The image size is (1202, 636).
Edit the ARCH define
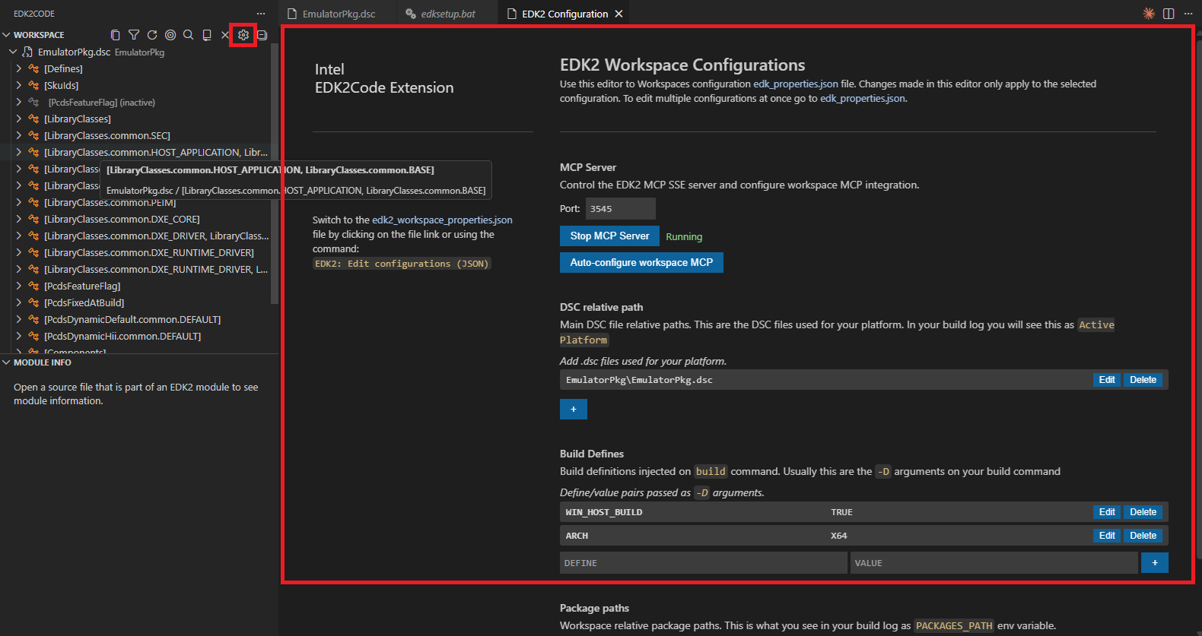(1107, 536)
